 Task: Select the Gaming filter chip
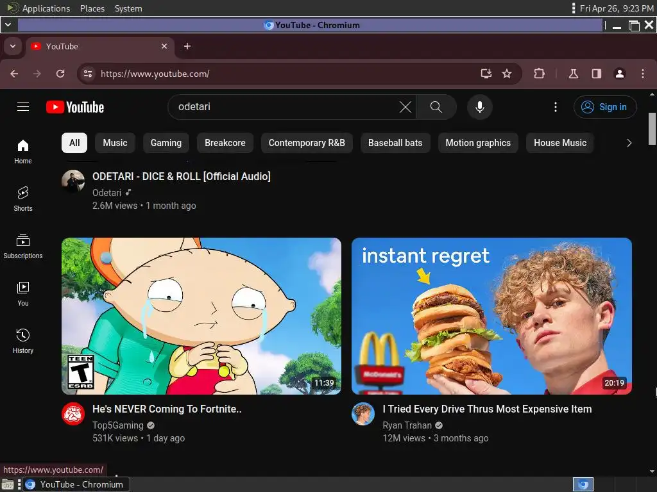click(166, 143)
